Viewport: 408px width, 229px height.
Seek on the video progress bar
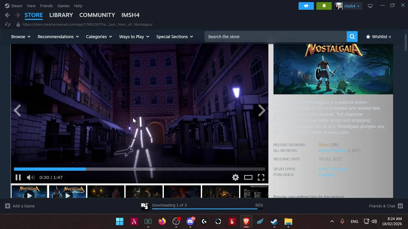coord(140,169)
